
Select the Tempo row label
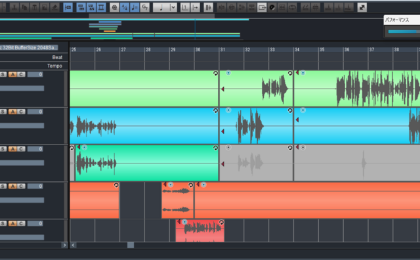point(54,66)
